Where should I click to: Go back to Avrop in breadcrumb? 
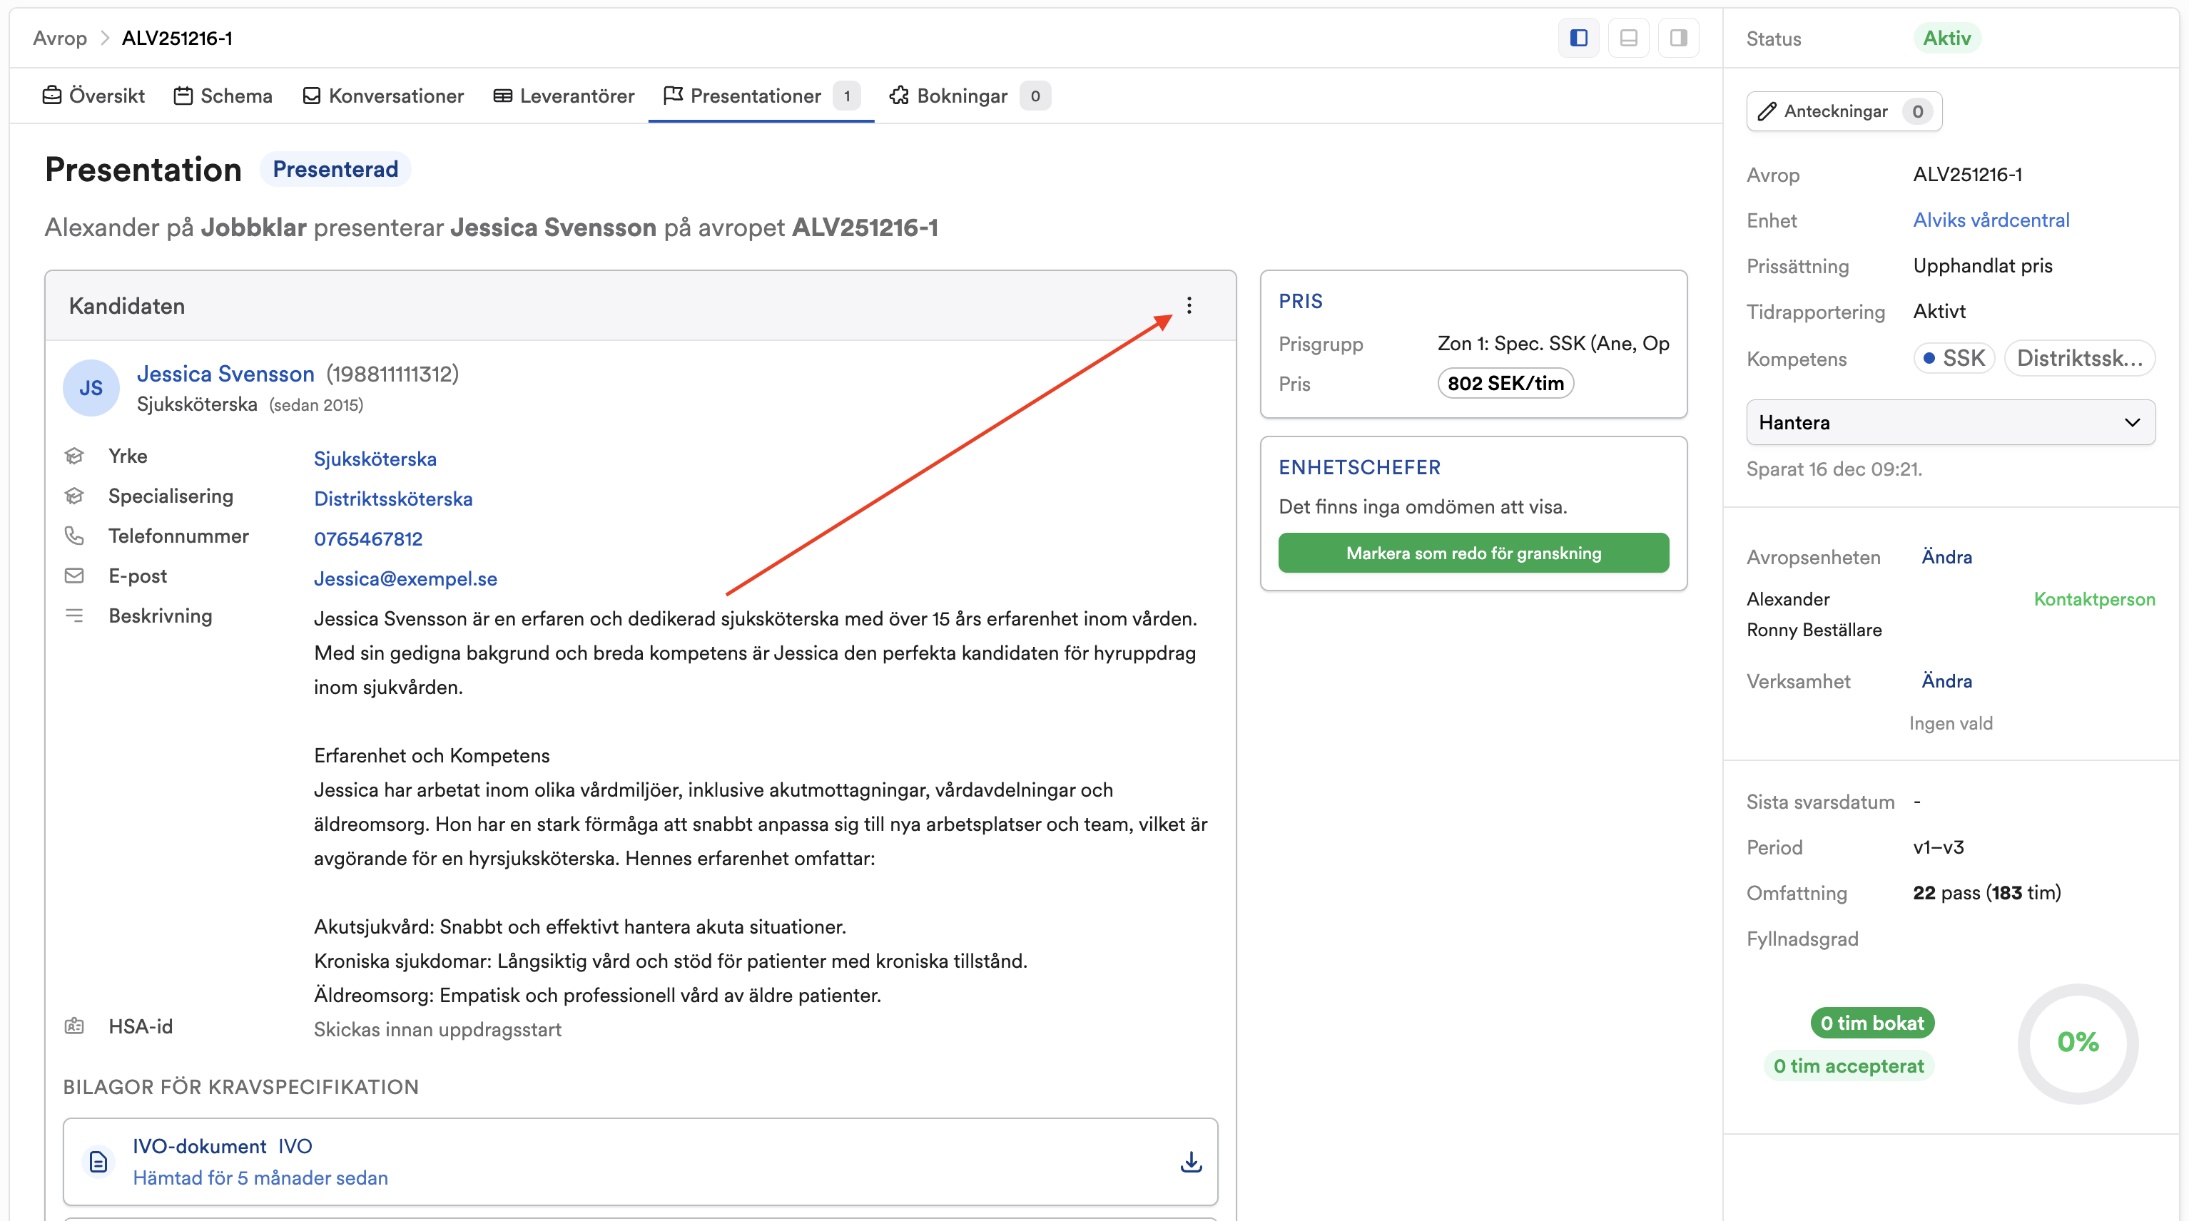click(59, 39)
